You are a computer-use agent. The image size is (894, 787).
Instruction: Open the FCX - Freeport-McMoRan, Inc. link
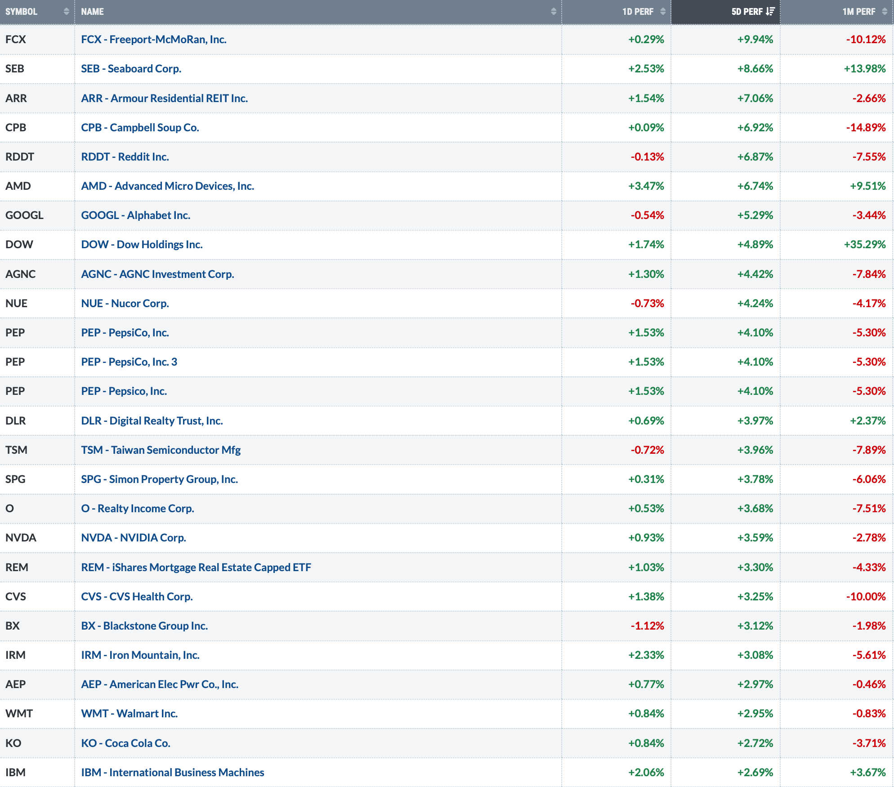(x=153, y=40)
